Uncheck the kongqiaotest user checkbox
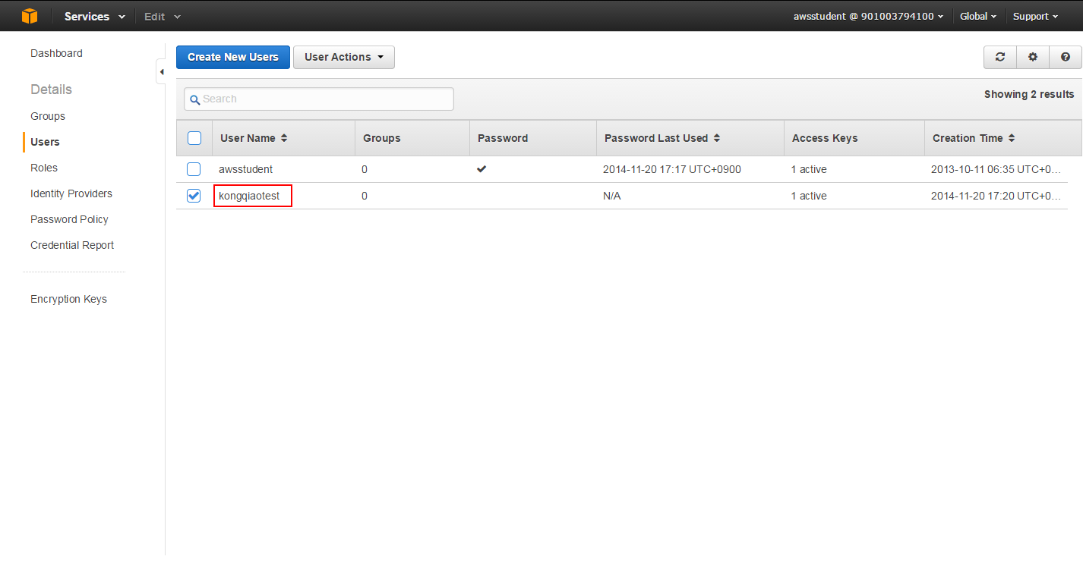The width and height of the screenshot is (1083, 569). [x=194, y=196]
